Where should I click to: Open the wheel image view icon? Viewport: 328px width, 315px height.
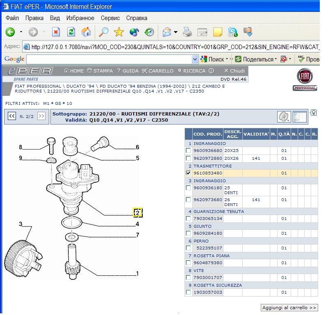click(284, 116)
